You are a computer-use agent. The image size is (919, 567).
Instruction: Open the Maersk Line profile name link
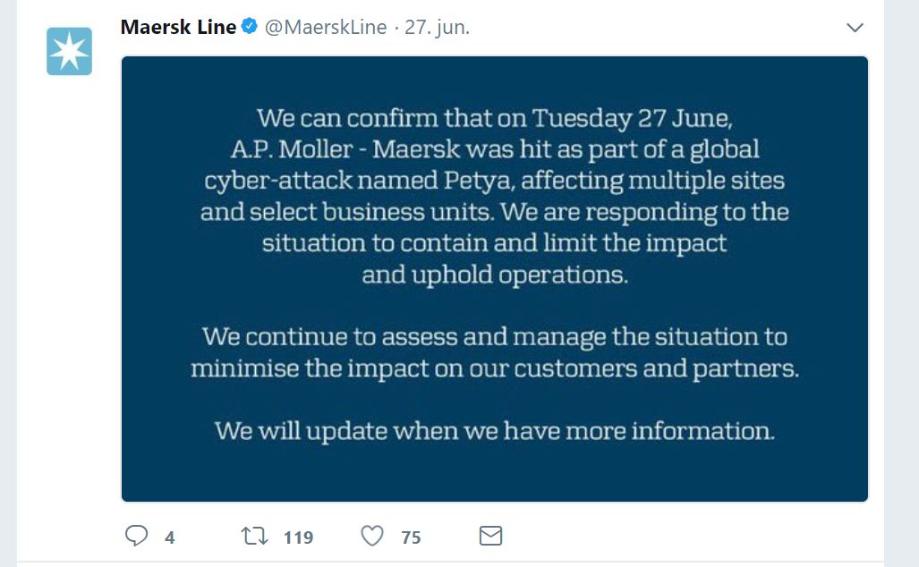pos(178,27)
